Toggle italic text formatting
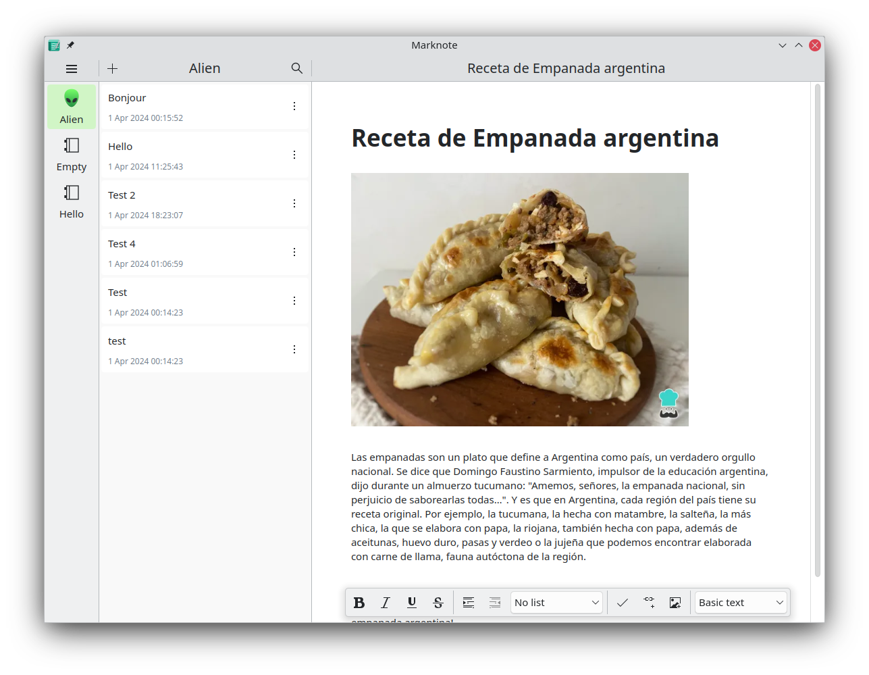Screen dimensions: 869x675 [386, 603]
